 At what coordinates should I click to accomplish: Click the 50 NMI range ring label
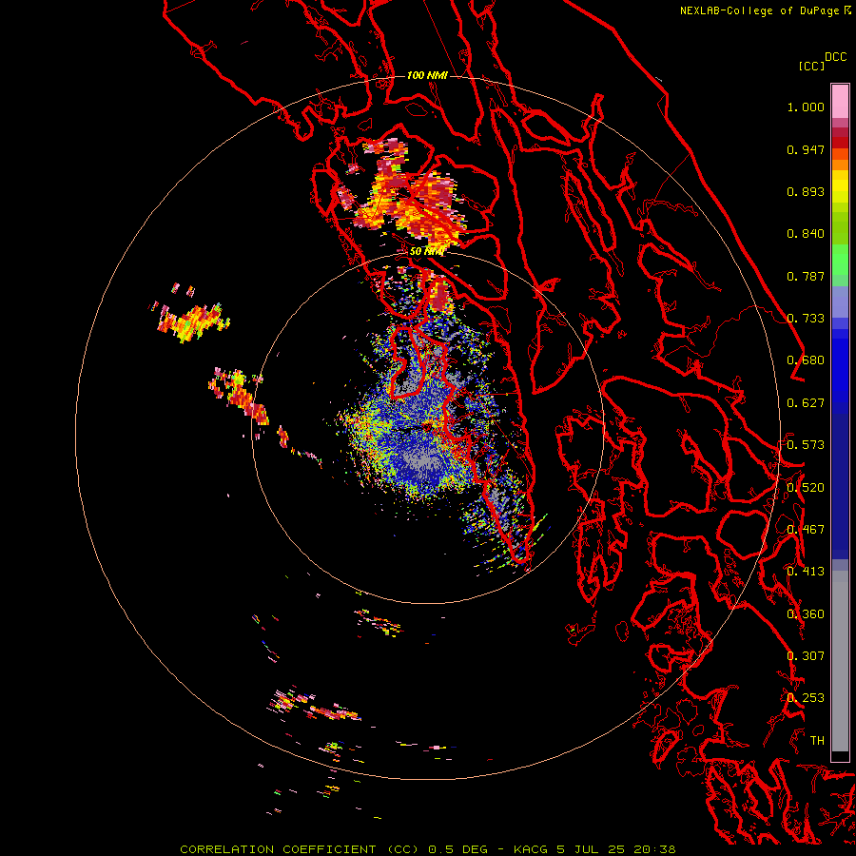pos(427,252)
